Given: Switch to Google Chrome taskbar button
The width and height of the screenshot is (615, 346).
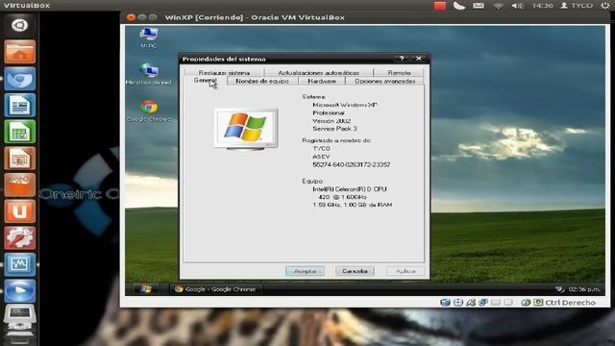Looking at the screenshot, I should [215, 289].
